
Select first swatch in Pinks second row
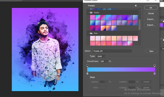pyautogui.click(x=93, y=44)
